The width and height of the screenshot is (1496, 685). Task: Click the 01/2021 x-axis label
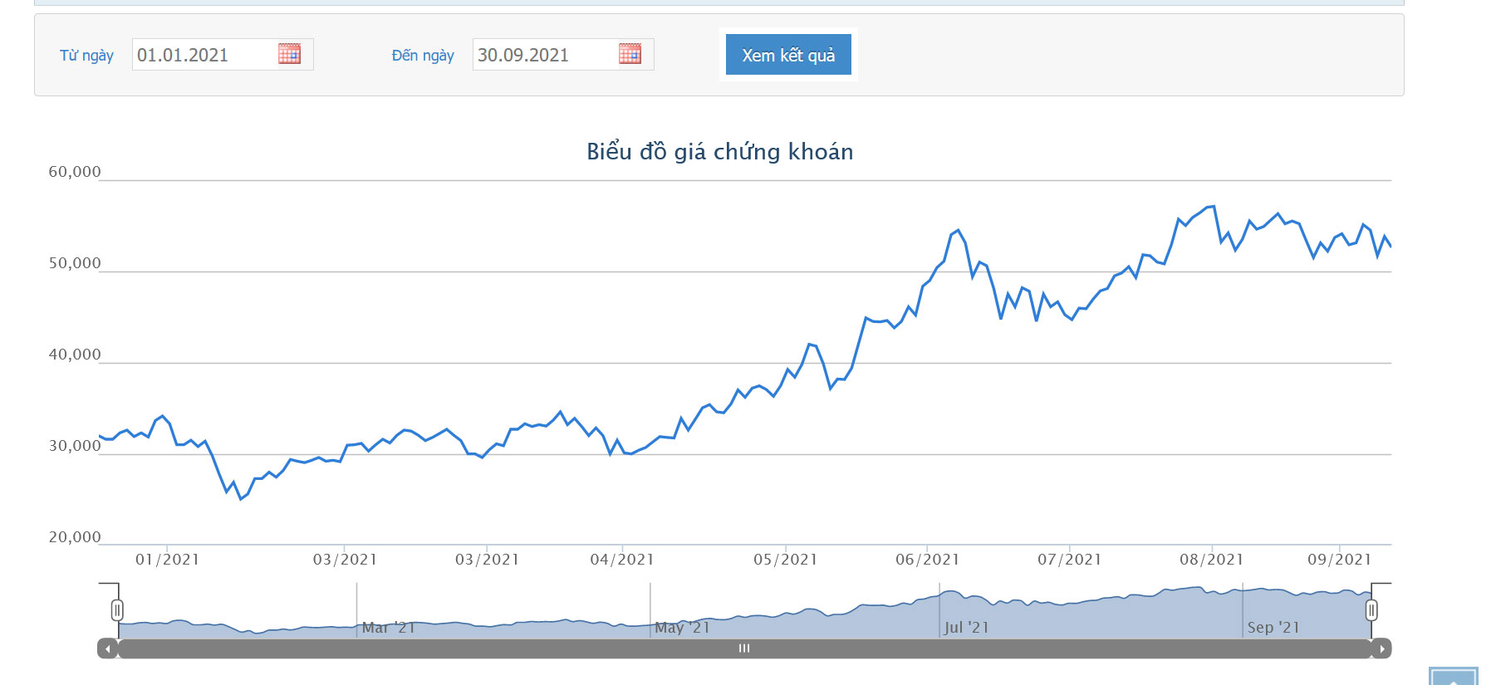coord(168,560)
